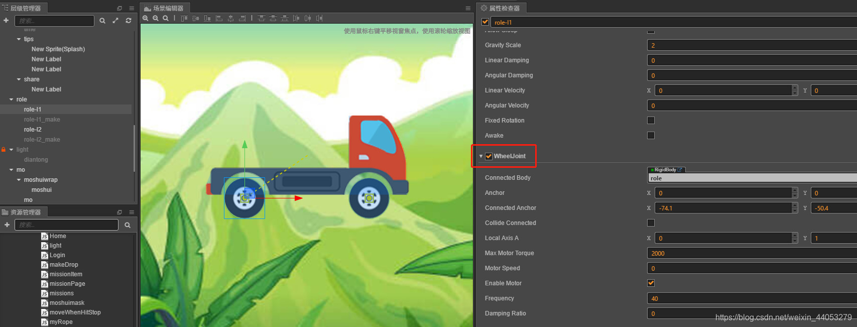Image resolution: width=857 pixels, height=327 pixels.
Task: Open hierarchy panel hamburger menu
Action: 132,8
